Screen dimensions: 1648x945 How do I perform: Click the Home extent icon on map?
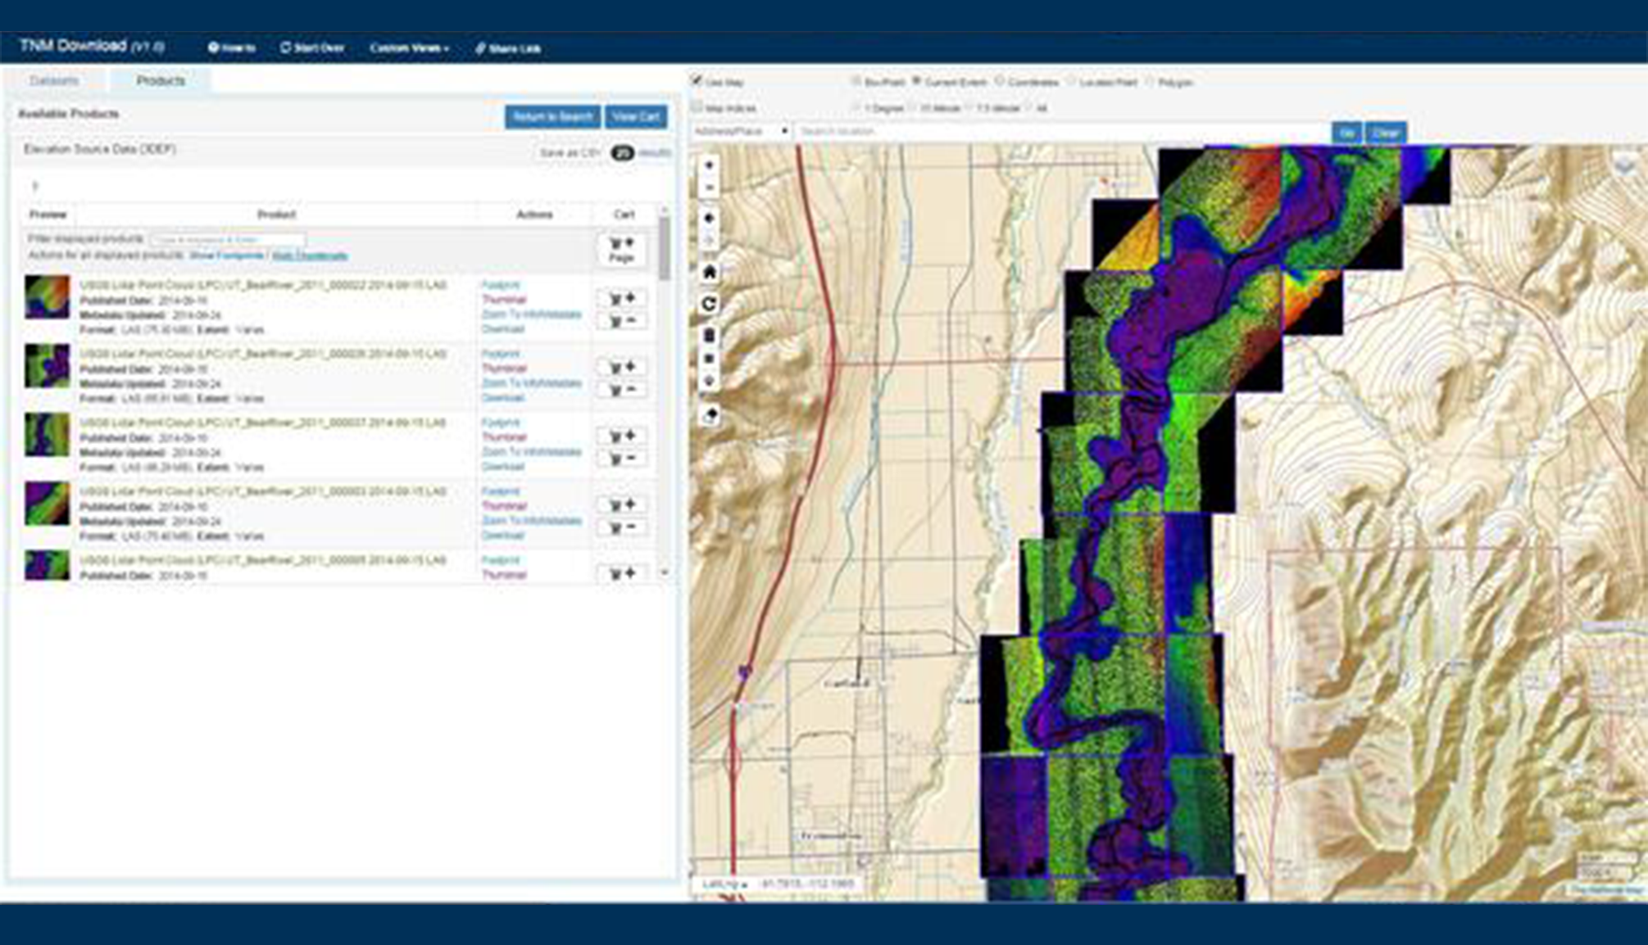tap(710, 272)
